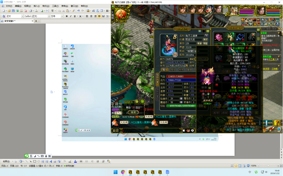This screenshot has height=176, width=283.
Task: Click the cut scissors icon
Action: coord(64,11)
